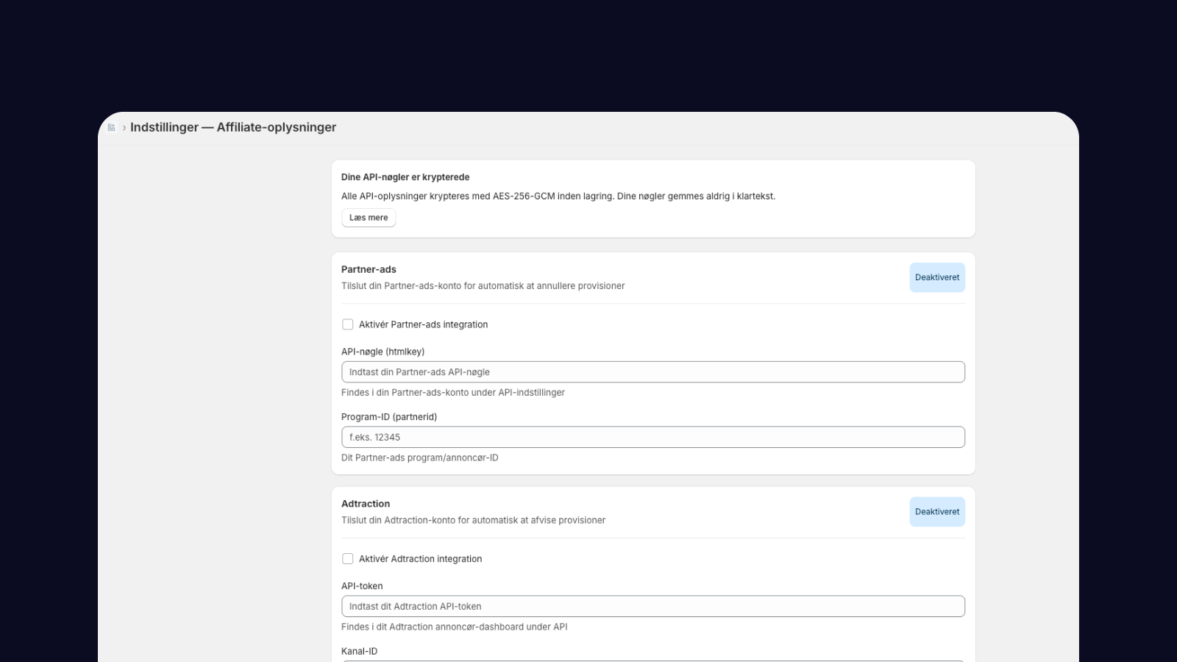Click the Adtraction Deaktiveret status badge
The width and height of the screenshot is (1177, 662).
[x=937, y=512]
